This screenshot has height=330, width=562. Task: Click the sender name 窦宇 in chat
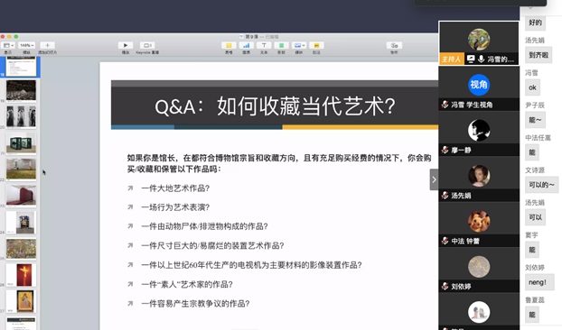coord(531,235)
